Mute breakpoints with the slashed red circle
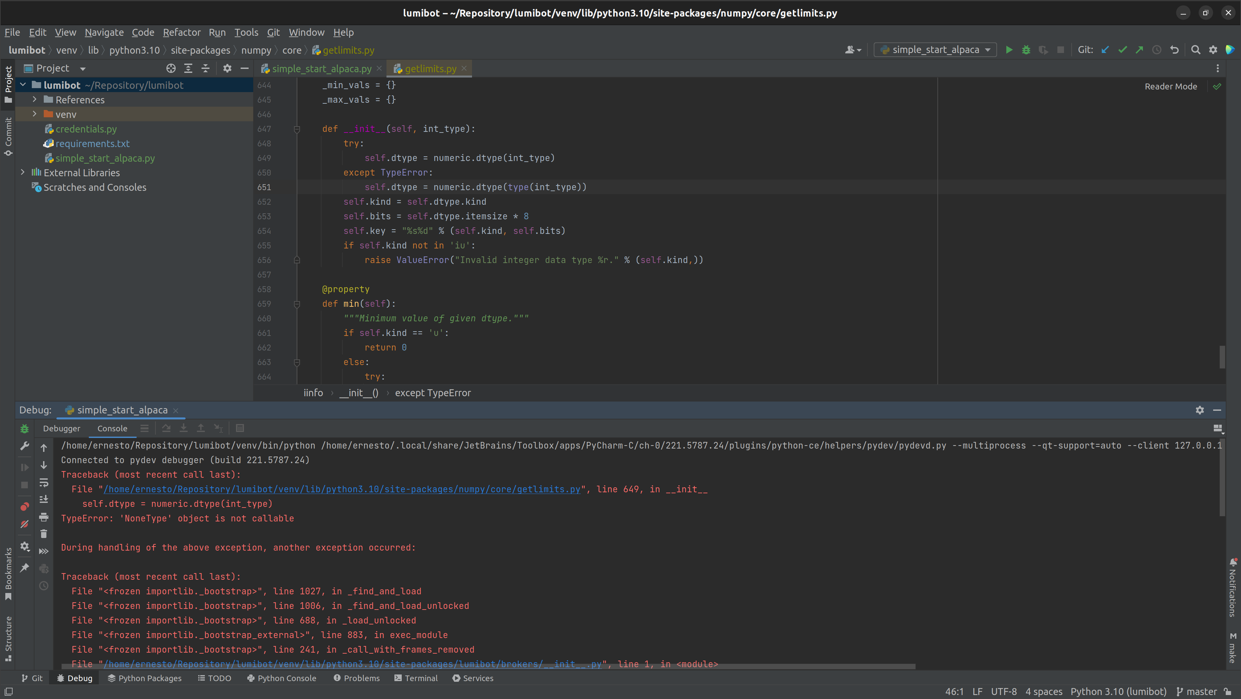 click(25, 524)
